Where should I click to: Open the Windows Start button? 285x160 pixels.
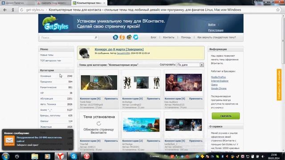pyautogui.click(x=5, y=156)
